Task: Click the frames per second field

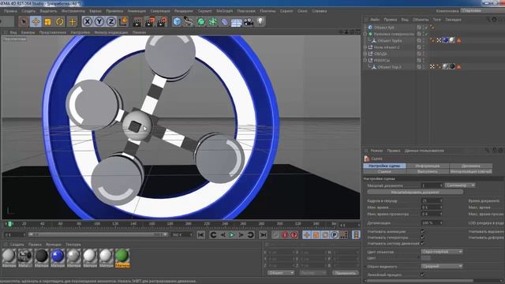Action: (432, 200)
